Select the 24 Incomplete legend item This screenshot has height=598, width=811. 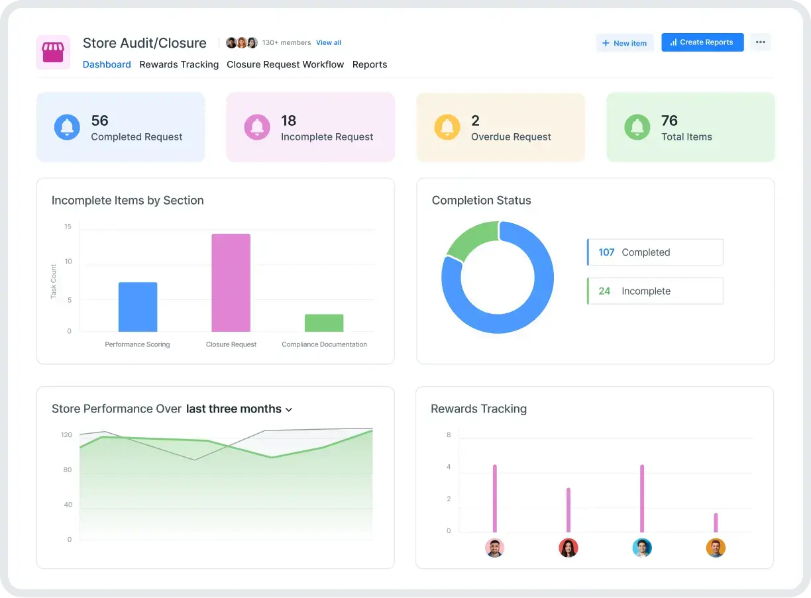pos(655,291)
